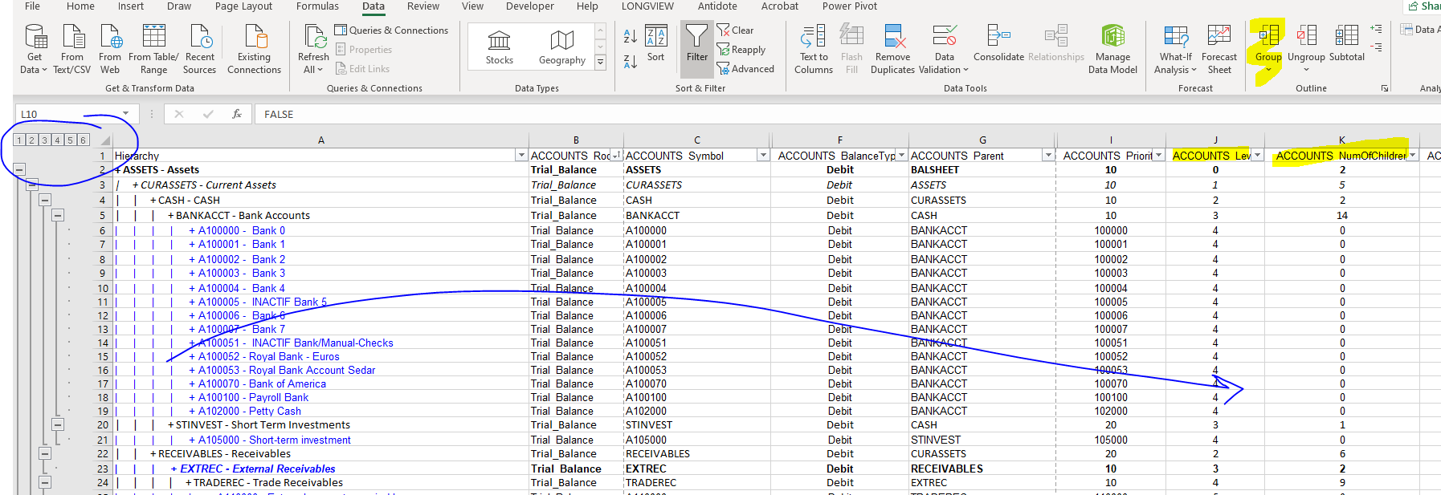
Task: Expand Data Types gallery
Action: point(600,63)
